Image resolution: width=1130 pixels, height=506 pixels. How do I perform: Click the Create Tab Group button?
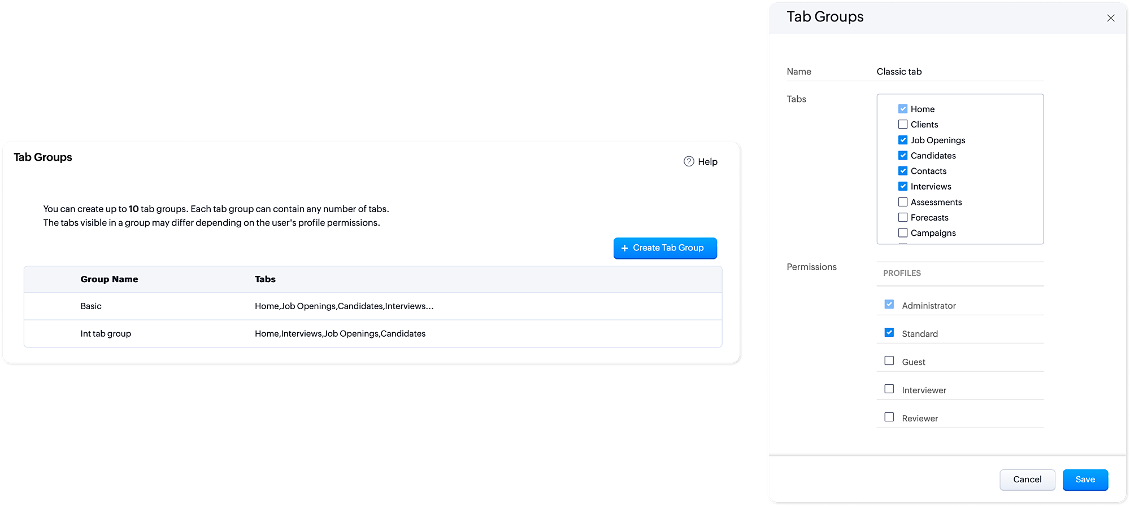[x=665, y=248]
